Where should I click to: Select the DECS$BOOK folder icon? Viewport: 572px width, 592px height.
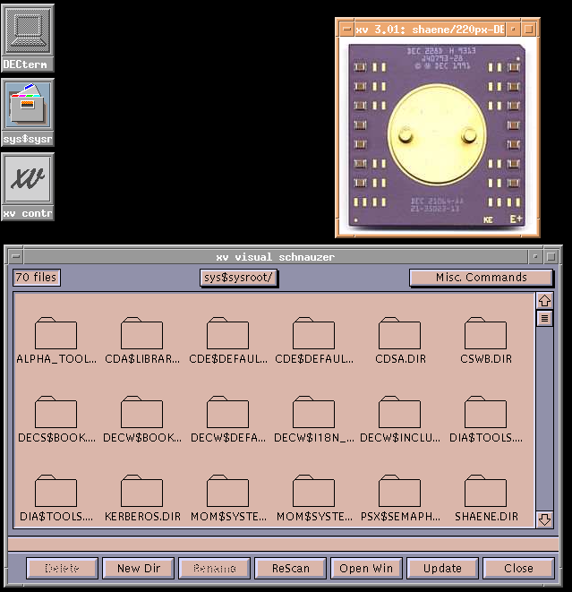(55, 413)
